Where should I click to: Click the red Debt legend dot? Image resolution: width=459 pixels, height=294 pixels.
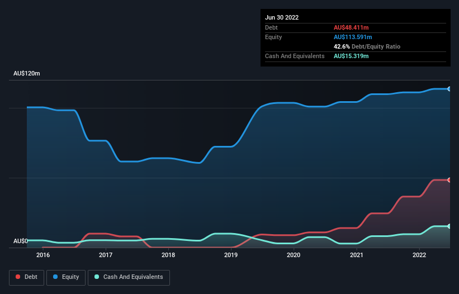[x=18, y=277]
